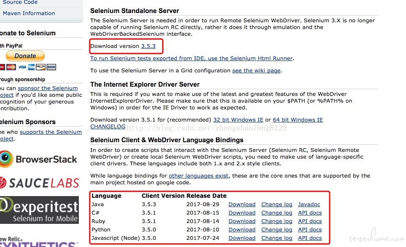Click the Experitest sponsor banner

(x=39, y=210)
